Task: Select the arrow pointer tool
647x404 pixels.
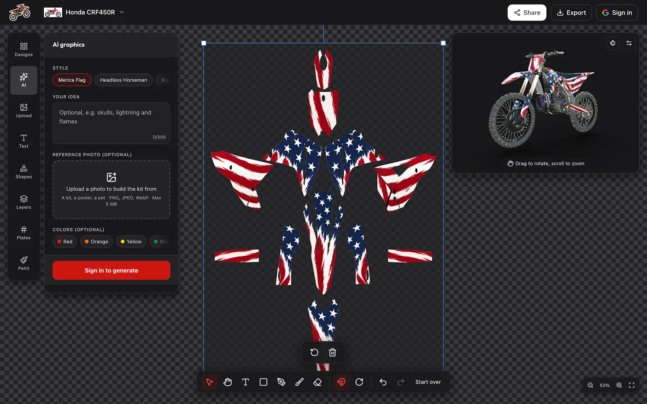Action: 209,382
